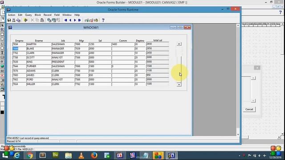Click the Mgr field in JAMES's row
The width and height of the screenshot is (285, 160).
(81, 75)
